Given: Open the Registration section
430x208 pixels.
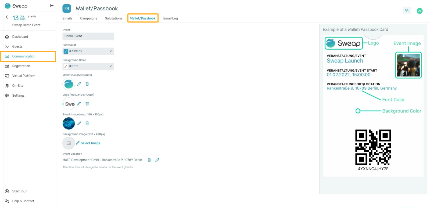Looking at the screenshot, I should pos(21,66).
